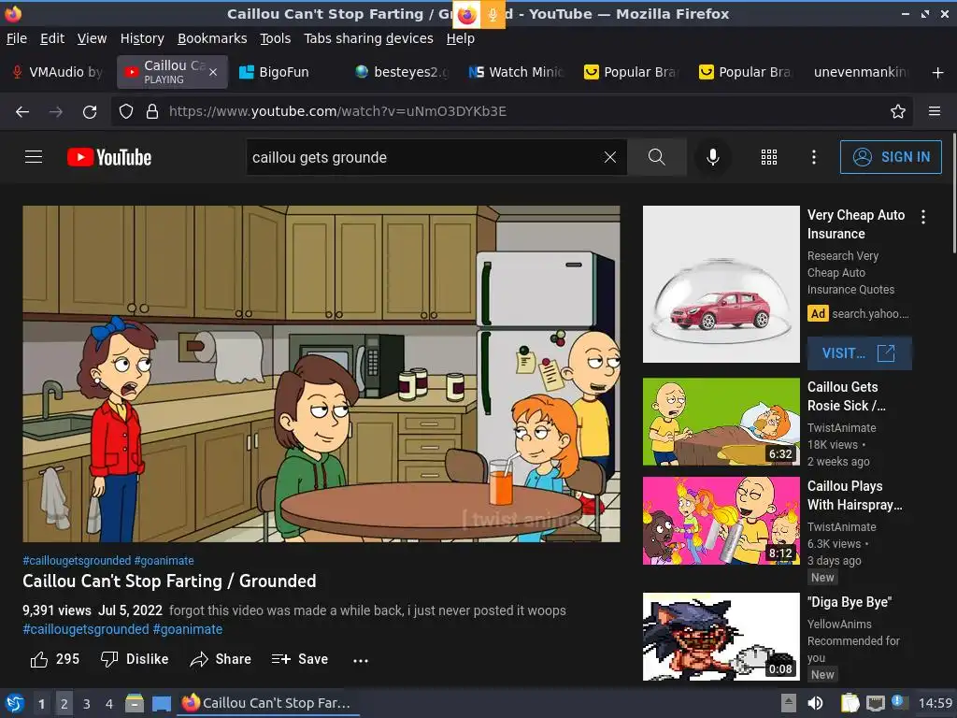Open the History menu
Image resolution: width=957 pixels, height=718 pixels.
click(x=142, y=38)
